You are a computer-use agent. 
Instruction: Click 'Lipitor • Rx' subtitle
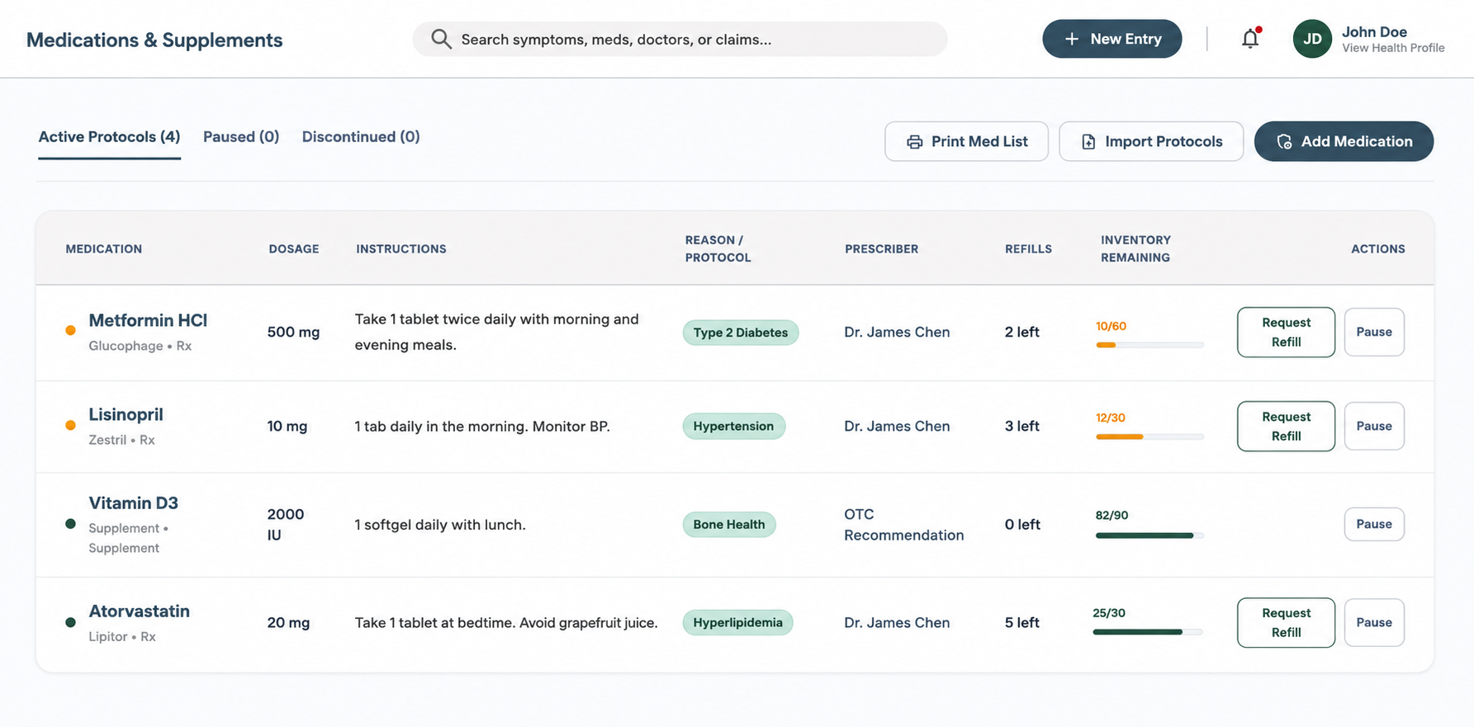click(122, 636)
